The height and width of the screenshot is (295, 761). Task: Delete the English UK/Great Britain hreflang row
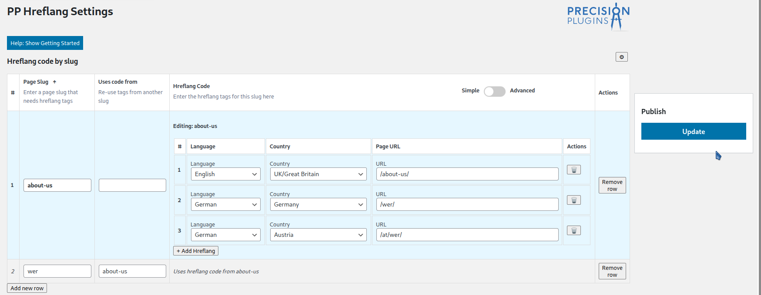573,170
